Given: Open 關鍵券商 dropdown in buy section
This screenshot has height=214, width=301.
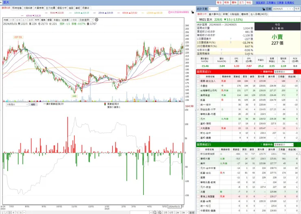Looking at the screenshot, I should pyautogui.click(x=284, y=72).
